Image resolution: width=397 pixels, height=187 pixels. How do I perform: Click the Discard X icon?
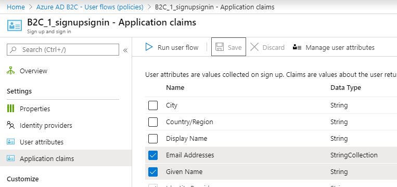pyautogui.click(x=254, y=47)
